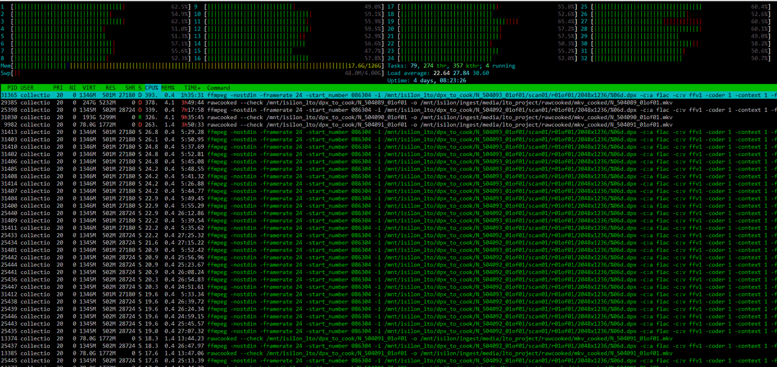
Task: Select ffmpeg process row PID 31410
Action: click(x=388, y=147)
